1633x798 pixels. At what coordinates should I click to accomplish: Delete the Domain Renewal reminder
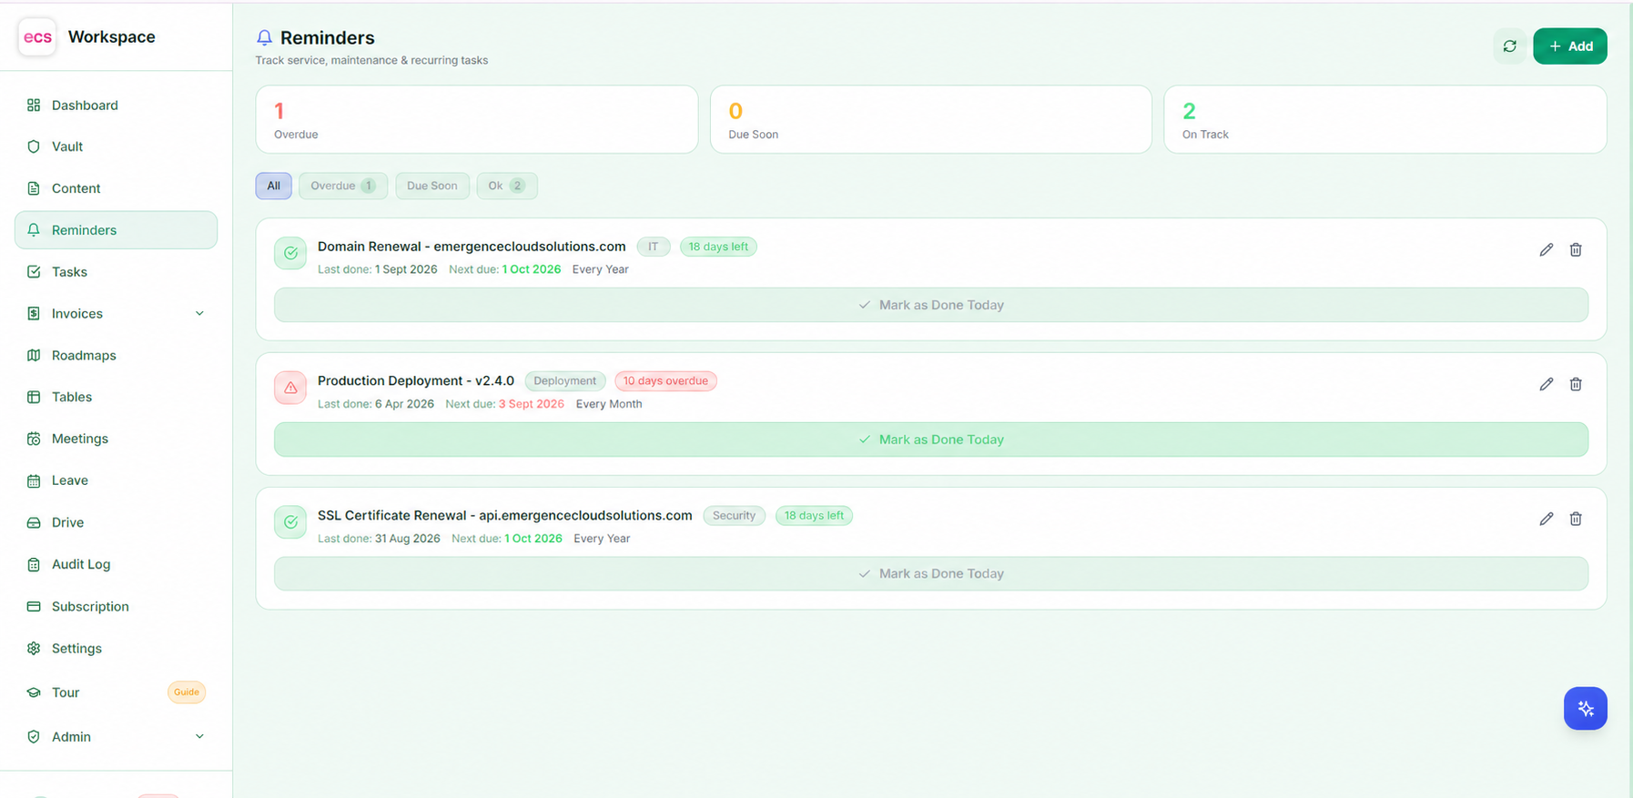click(1576, 249)
